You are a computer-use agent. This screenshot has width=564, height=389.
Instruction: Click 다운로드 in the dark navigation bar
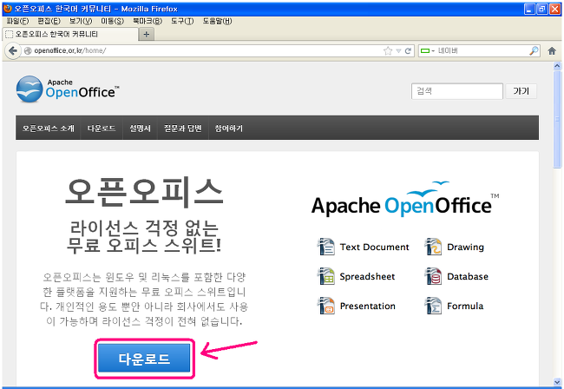tap(102, 129)
